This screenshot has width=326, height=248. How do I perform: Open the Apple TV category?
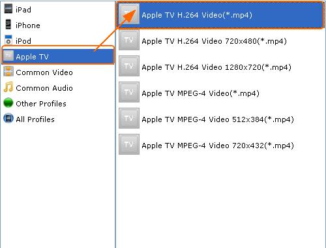(x=58, y=56)
